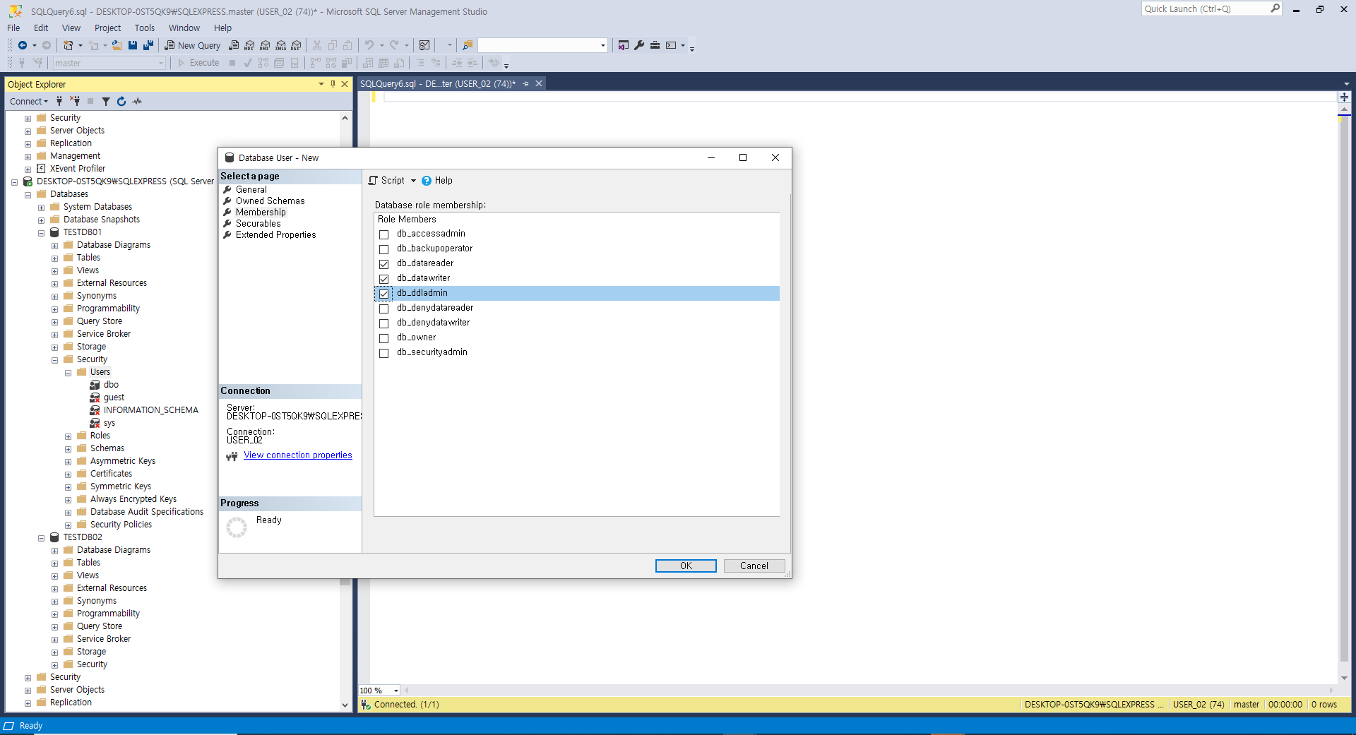Click the Save All toolbar icon
This screenshot has width=1356, height=735.
(148, 45)
